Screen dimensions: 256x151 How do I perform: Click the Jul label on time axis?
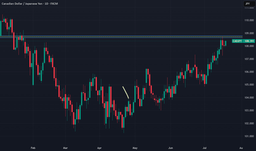point(204,148)
